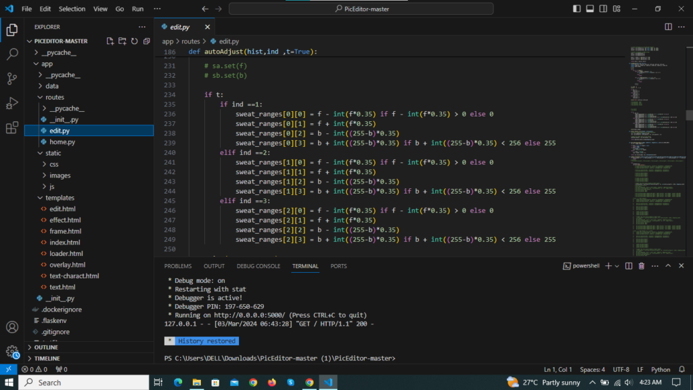Close the terminal panel

coord(681,265)
